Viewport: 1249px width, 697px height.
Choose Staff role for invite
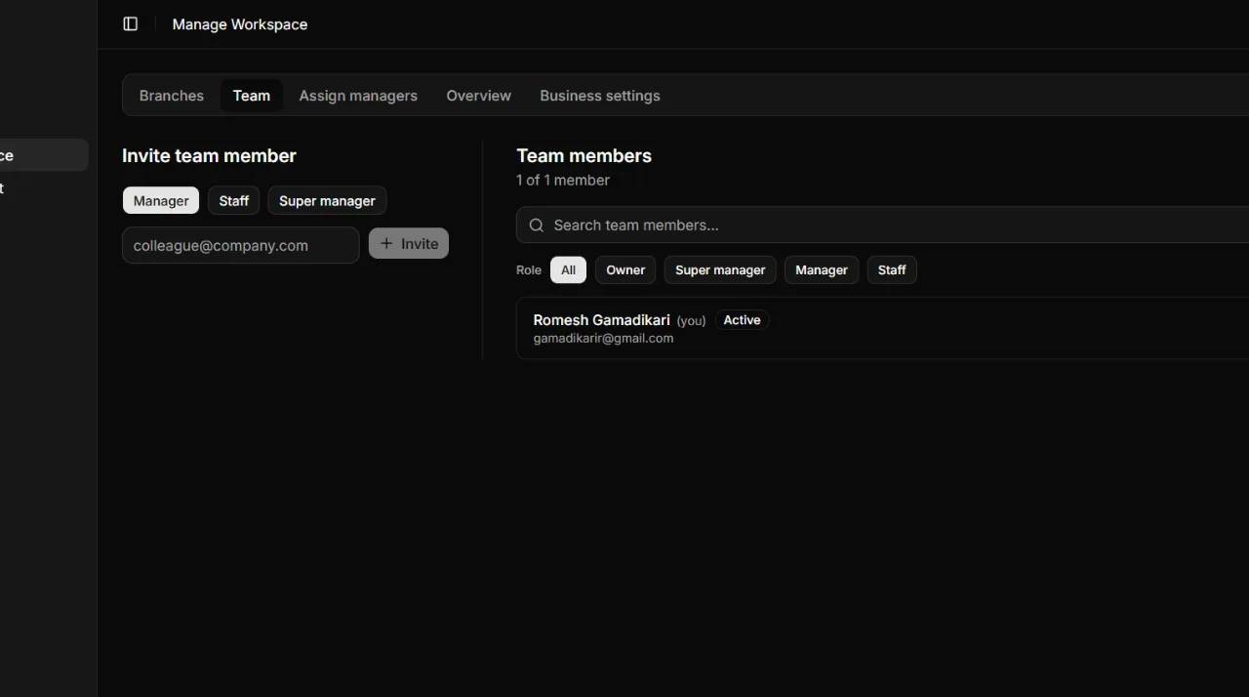(x=234, y=201)
